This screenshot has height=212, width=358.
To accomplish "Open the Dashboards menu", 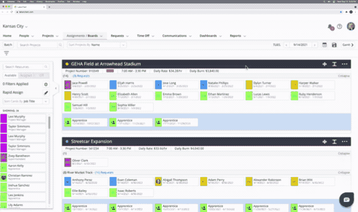I will (x=210, y=36).
